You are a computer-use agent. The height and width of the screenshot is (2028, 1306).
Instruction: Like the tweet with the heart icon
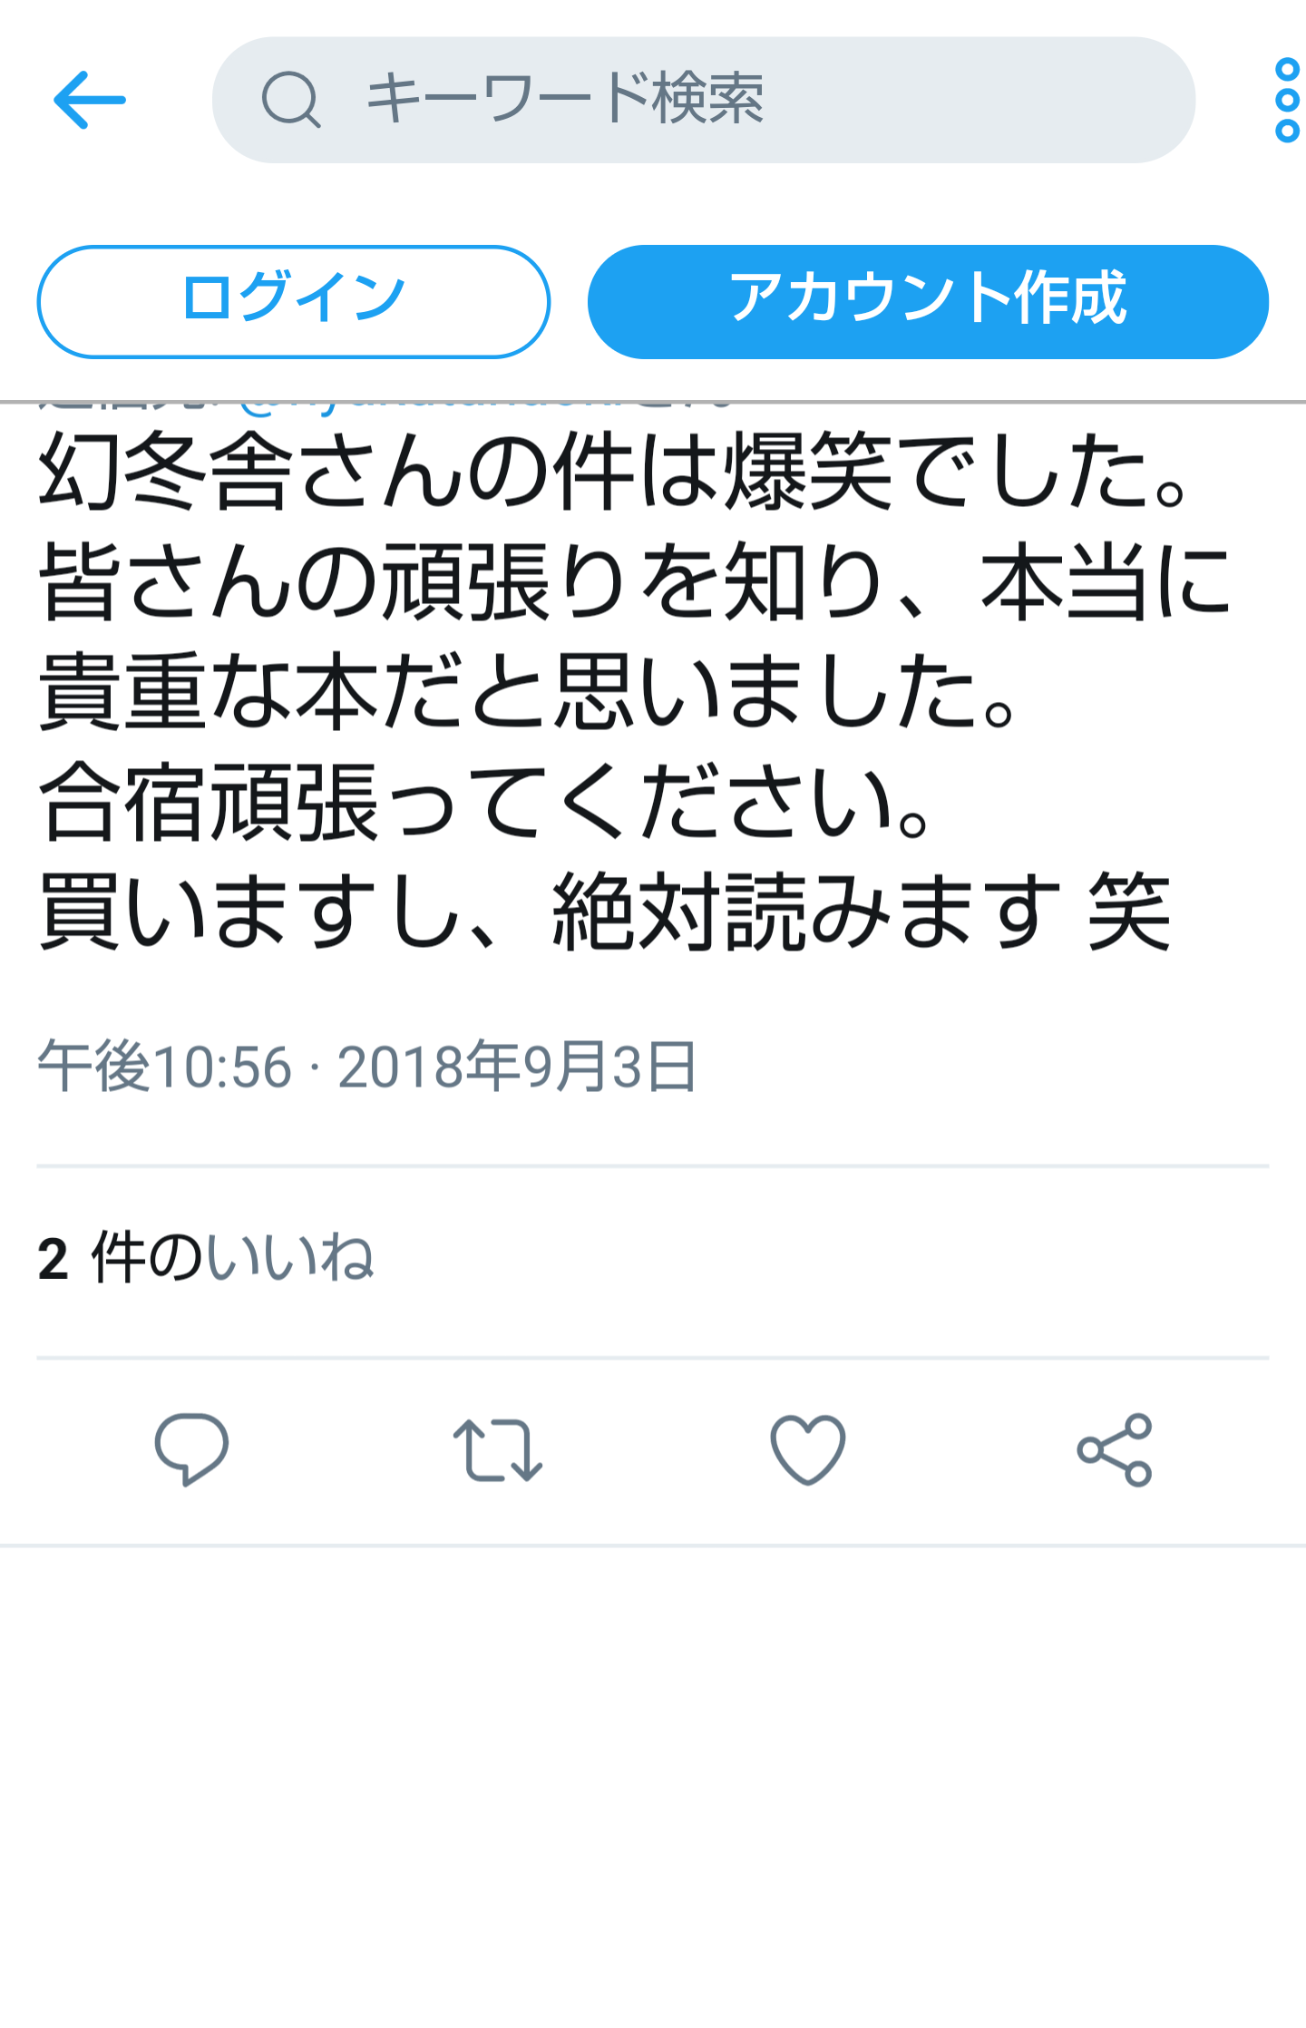(x=807, y=1449)
